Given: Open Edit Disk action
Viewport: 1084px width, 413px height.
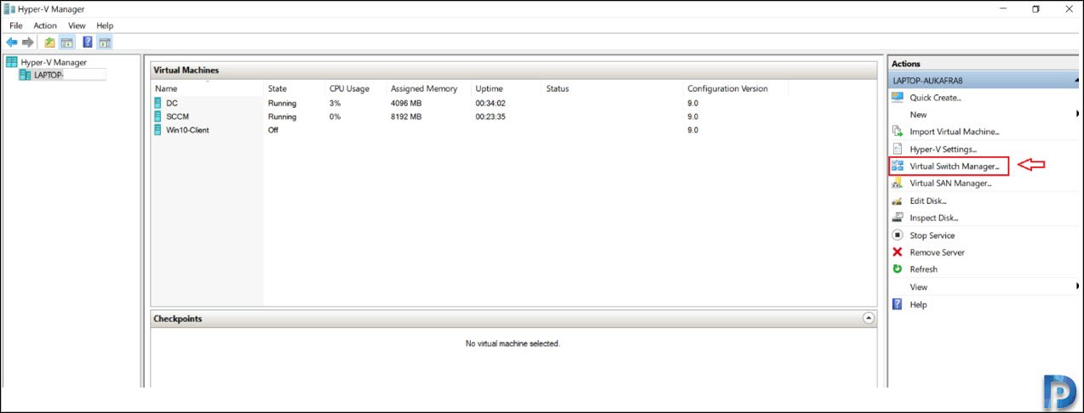Looking at the screenshot, I should [928, 201].
